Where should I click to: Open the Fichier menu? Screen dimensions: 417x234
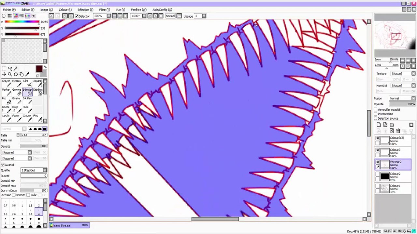coord(9,10)
